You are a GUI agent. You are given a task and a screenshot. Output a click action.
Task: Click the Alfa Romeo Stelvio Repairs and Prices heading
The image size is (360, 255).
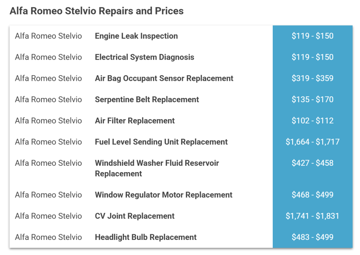click(96, 11)
